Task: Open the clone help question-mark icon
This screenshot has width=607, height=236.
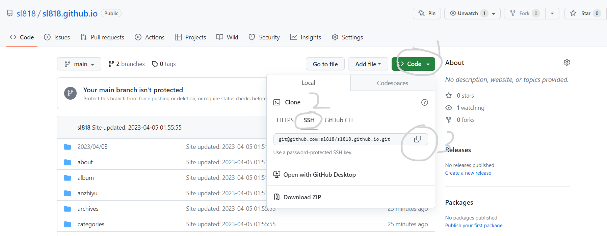Action: pyautogui.click(x=425, y=102)
